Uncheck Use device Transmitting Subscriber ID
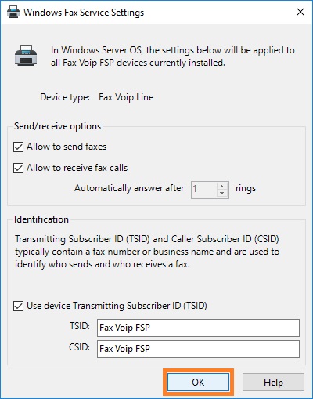 [x=18, y=306]
